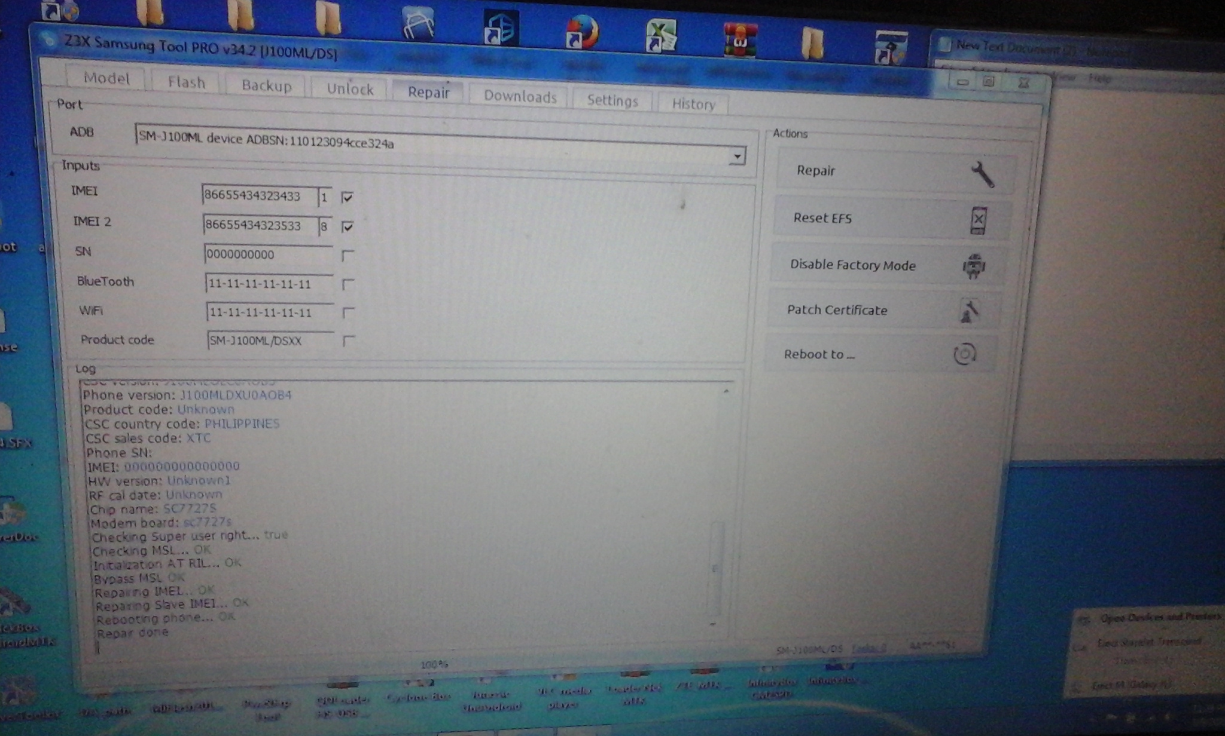This screenshot has height=736, width=1225.
Task: View the History tab
Action: (x=694, y=105)
